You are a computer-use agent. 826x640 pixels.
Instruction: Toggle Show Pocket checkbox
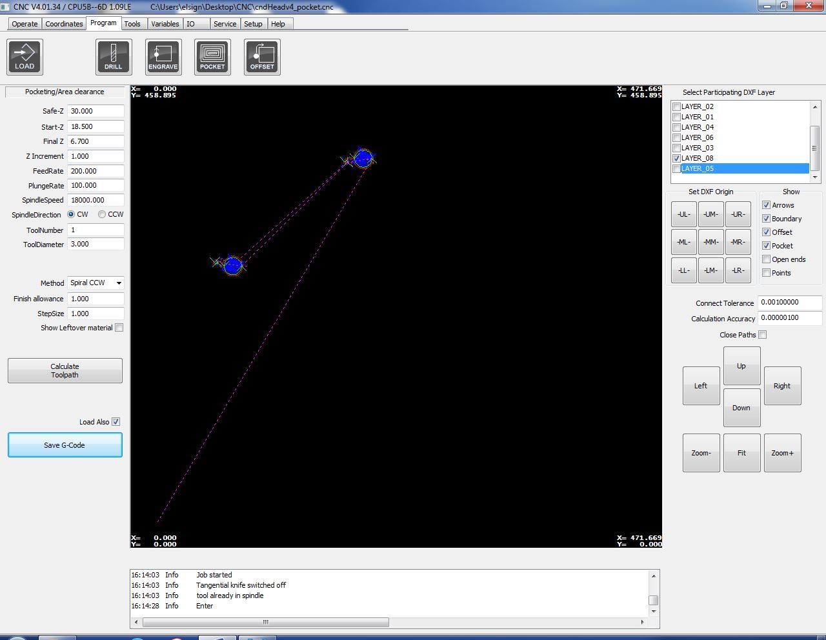[x=767, y=246]
